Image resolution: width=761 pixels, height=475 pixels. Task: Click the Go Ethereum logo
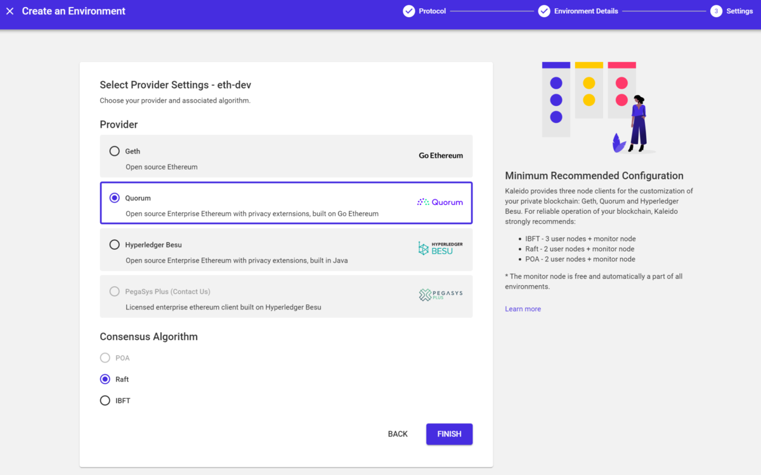pyautogui.click(x=441, y=155)
